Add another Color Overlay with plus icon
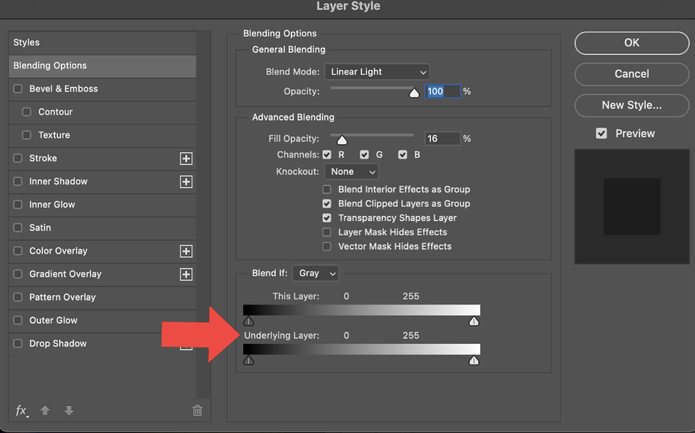The height and width of the screenshot is (433, 695). click(186, 252)
